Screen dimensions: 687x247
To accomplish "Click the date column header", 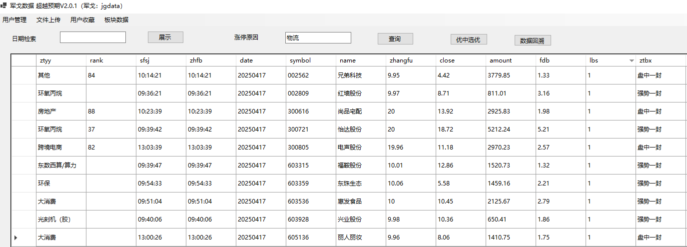I will 261,60.
